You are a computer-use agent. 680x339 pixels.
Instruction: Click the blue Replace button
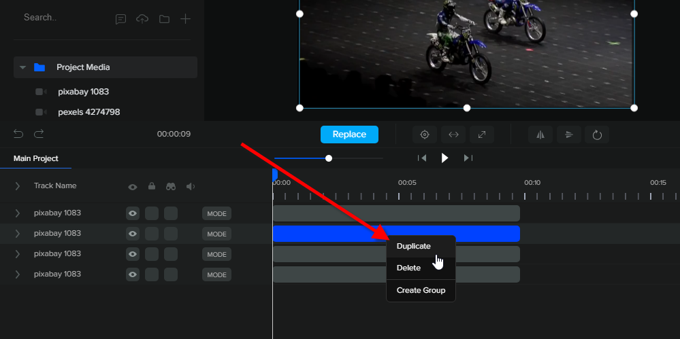tap(350, 135)
